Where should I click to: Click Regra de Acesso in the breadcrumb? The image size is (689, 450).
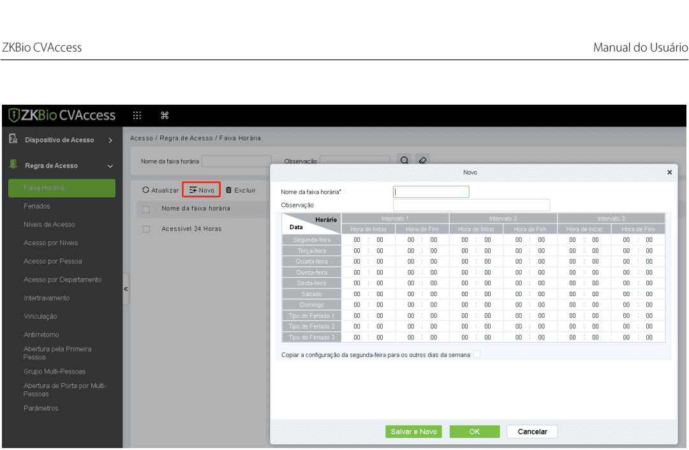(x=186, y=138)
